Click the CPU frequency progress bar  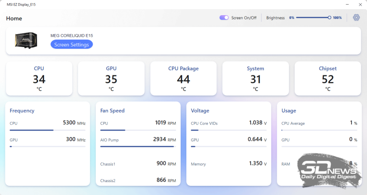point(48,130)
